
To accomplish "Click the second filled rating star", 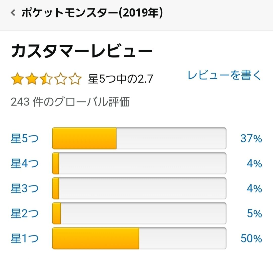I will [32, 79].
